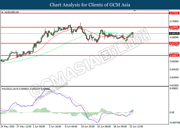Click the 10 Jun 20:00 time label
This screenshot has width=180, height=129.
coord(88,127)
